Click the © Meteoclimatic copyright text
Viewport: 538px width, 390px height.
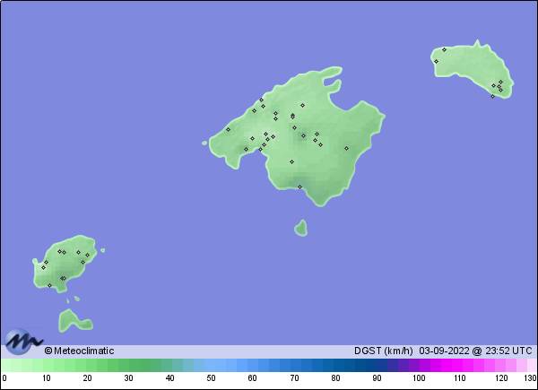79,351
